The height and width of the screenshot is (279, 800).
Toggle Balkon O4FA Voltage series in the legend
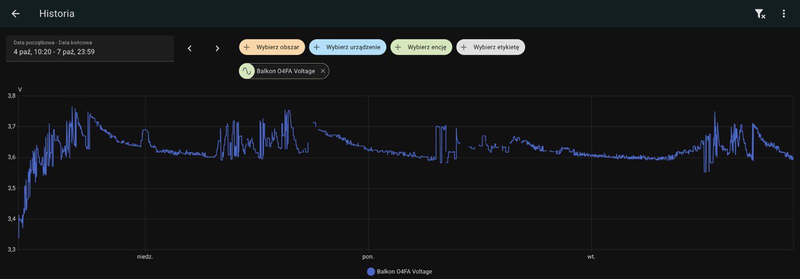point(404,272)
